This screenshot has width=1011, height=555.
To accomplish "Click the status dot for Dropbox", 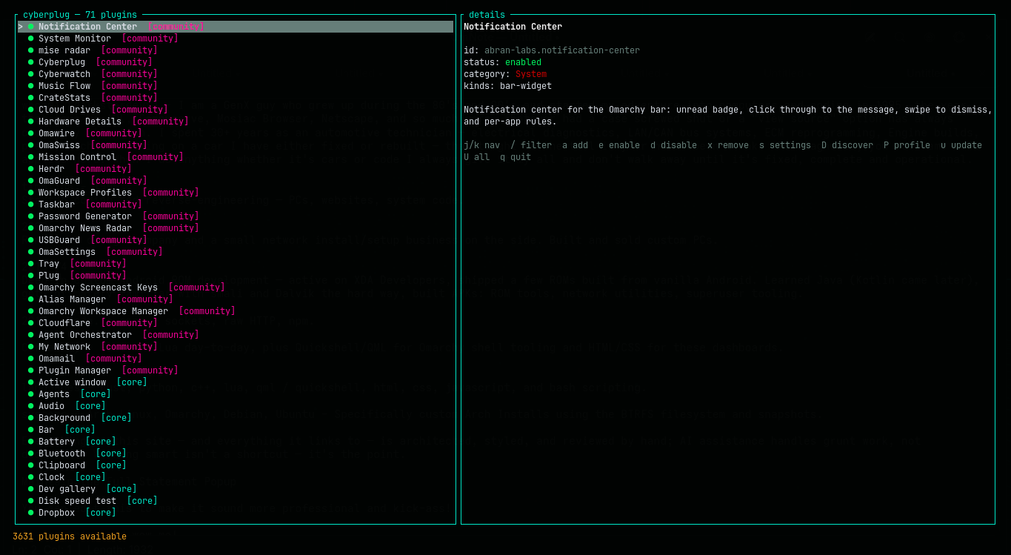I will (x=31, y=513).
